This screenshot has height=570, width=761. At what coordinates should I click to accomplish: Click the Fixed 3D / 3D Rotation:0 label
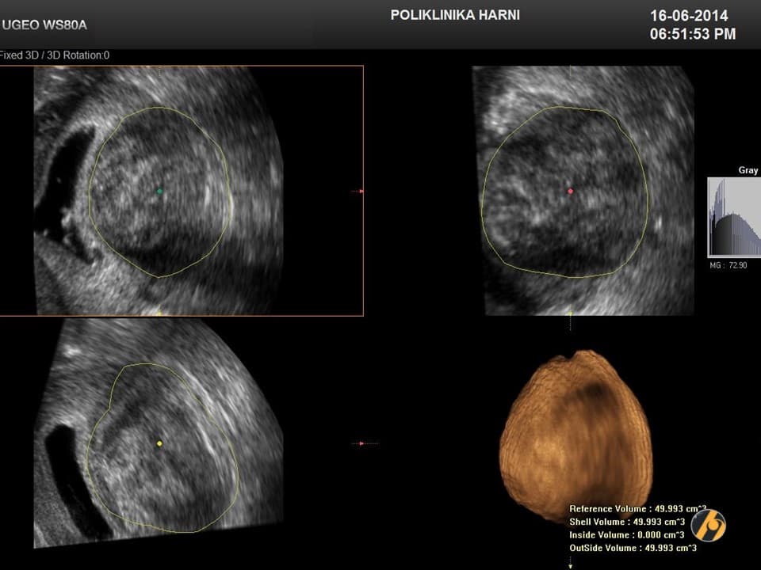coord(54,55)
